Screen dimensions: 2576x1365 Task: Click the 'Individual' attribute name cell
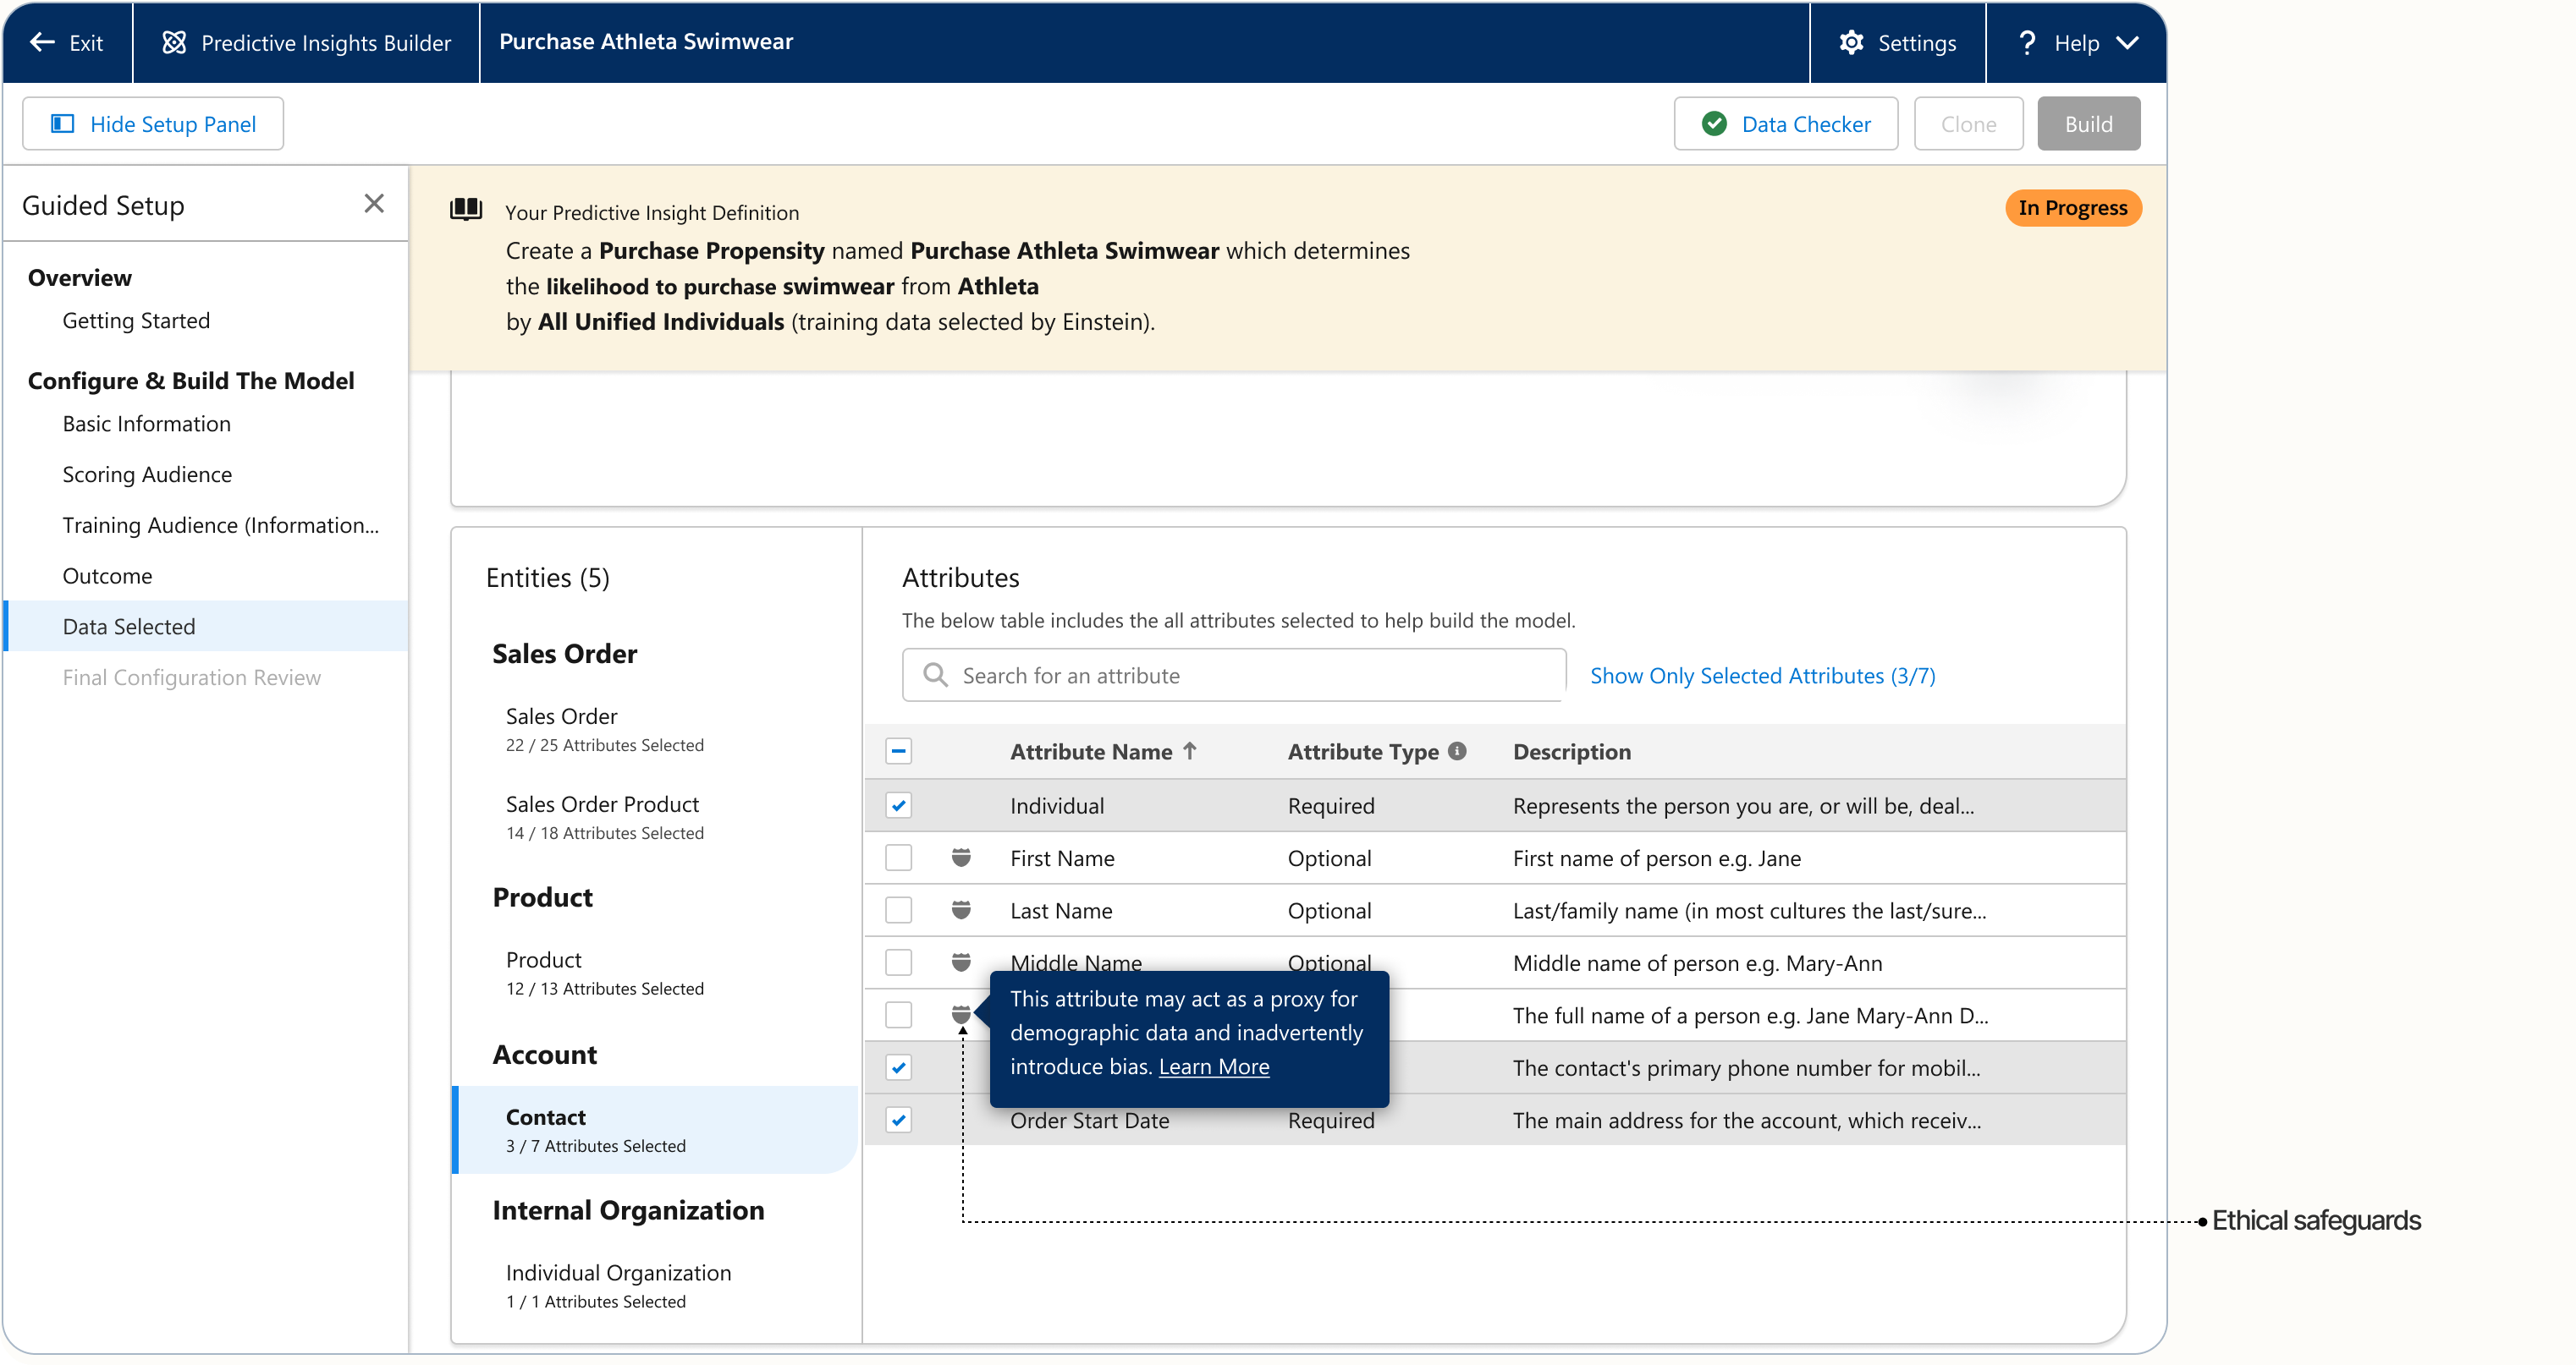(x=1057, y=805)
